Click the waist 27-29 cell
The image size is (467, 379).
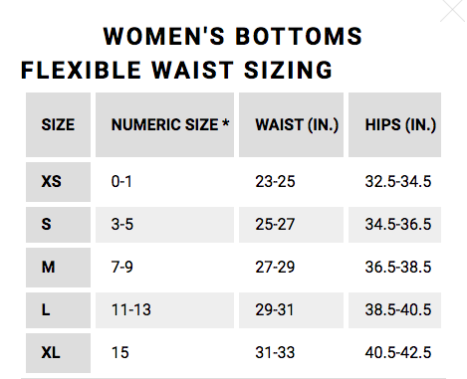click(291, 268)
